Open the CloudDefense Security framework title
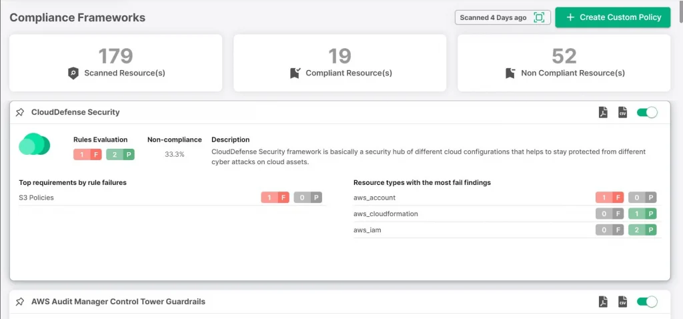 75,112
